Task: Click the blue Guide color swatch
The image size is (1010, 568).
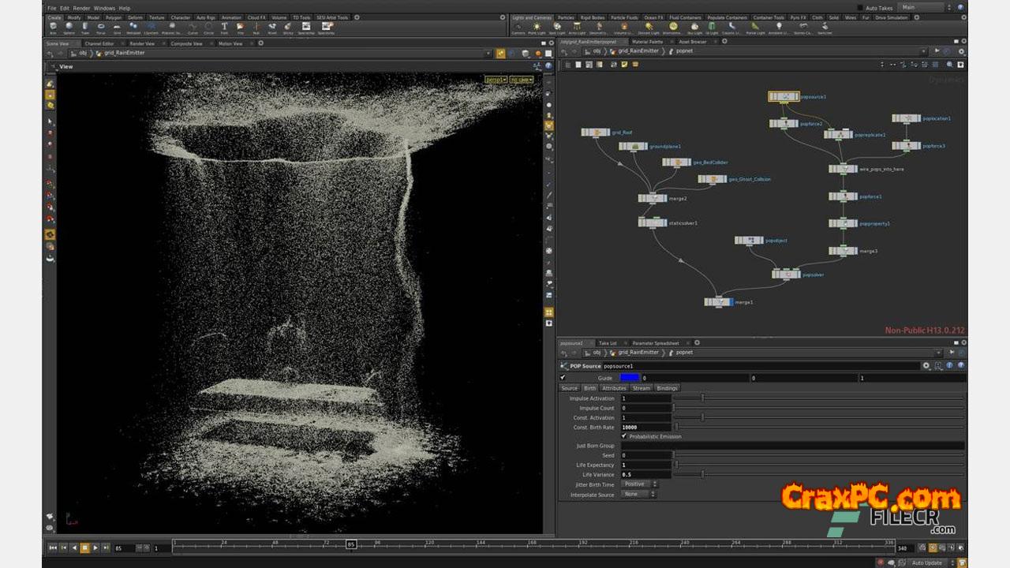Action: [x=630, y=378]
